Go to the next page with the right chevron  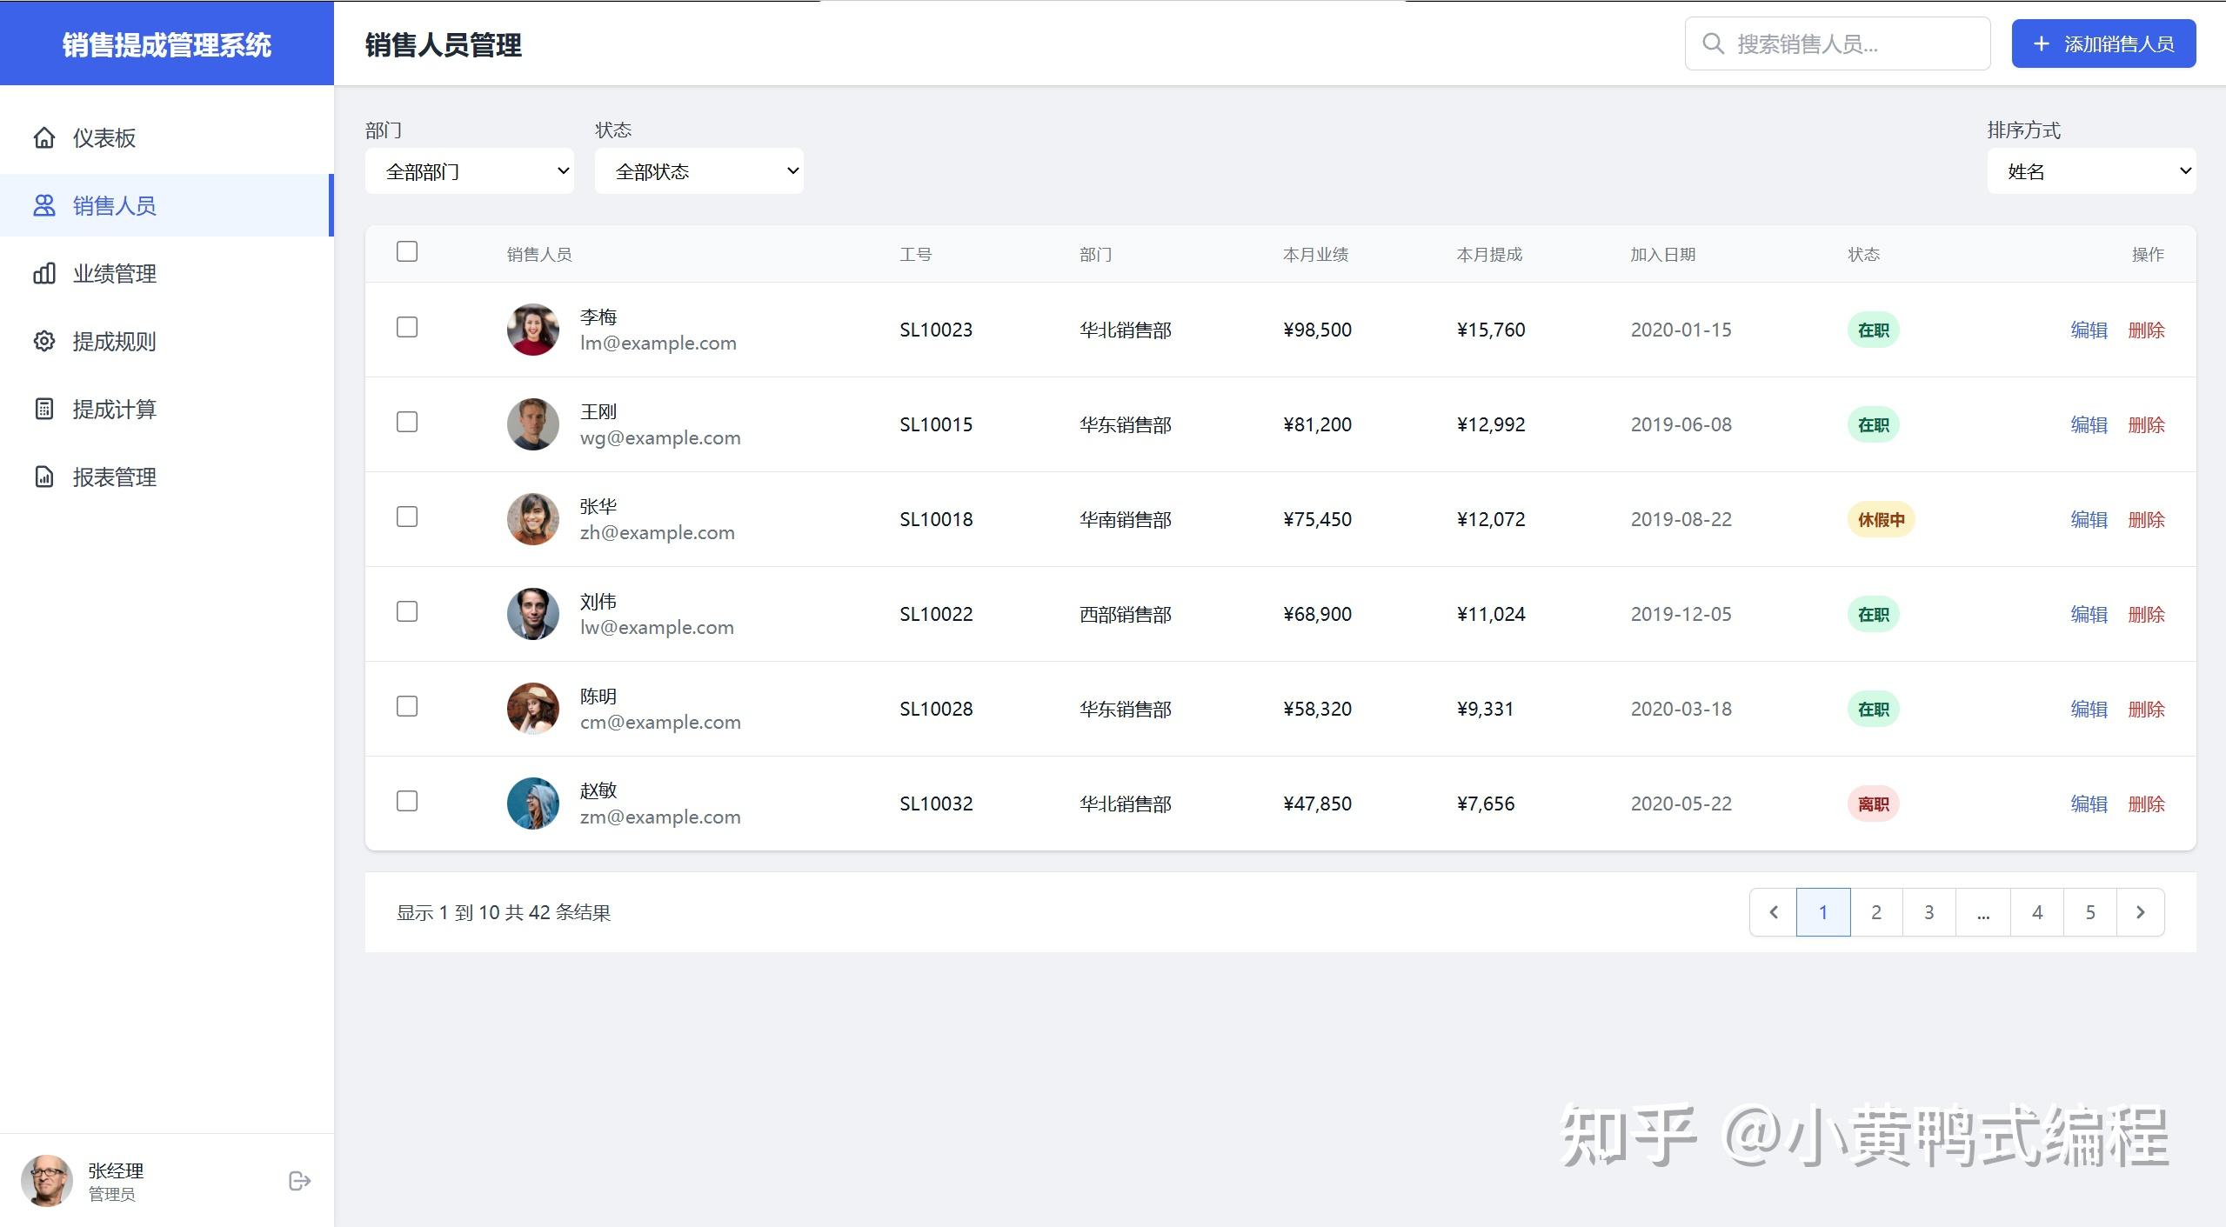tap(2140, 912)
